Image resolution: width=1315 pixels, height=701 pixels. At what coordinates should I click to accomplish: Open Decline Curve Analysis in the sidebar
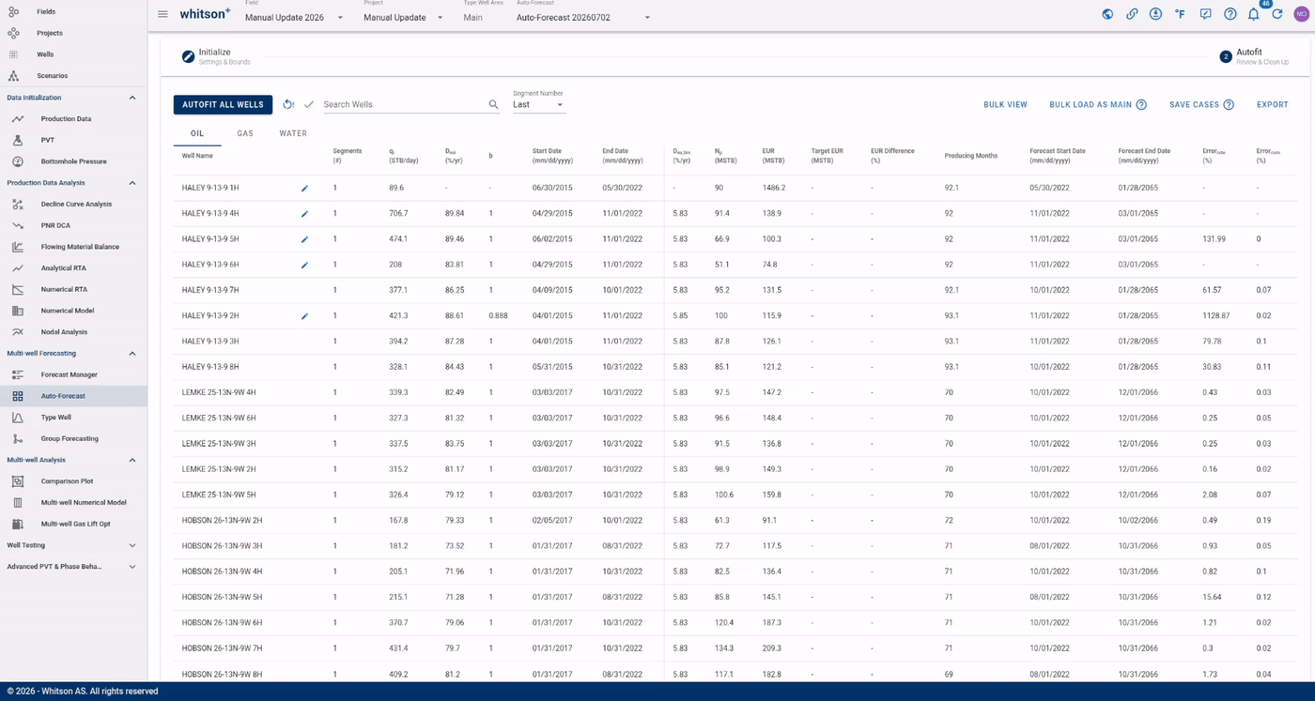76,204
